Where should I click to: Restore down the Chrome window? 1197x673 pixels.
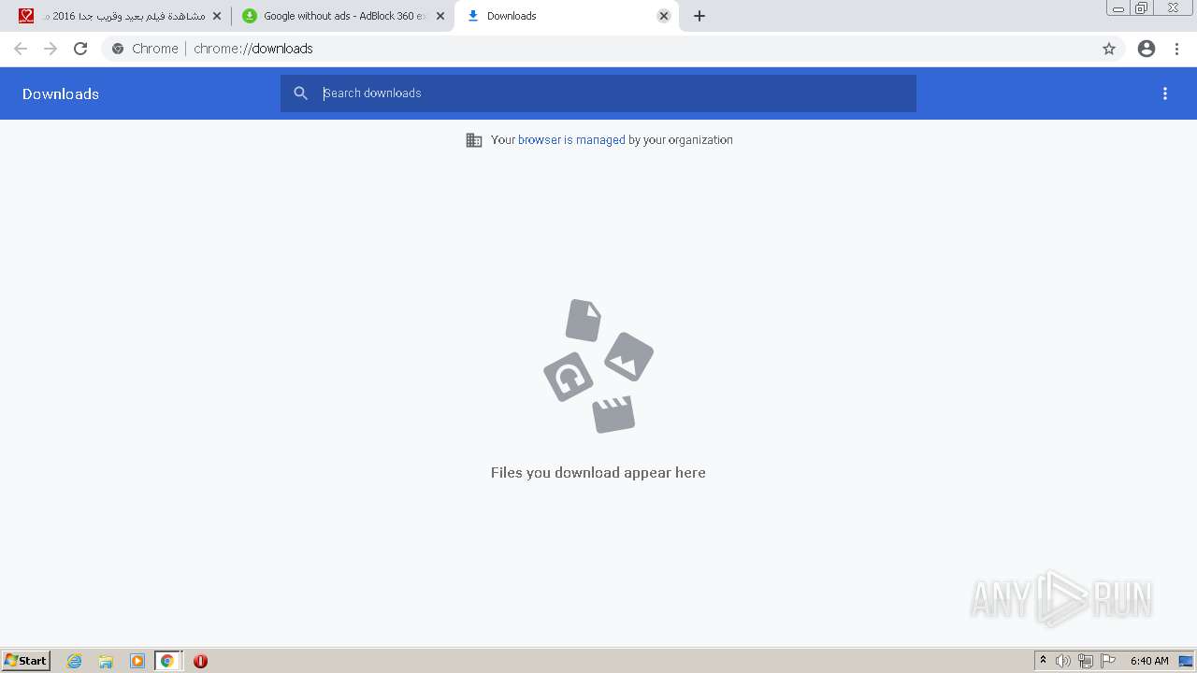(x=1142, y=7)
